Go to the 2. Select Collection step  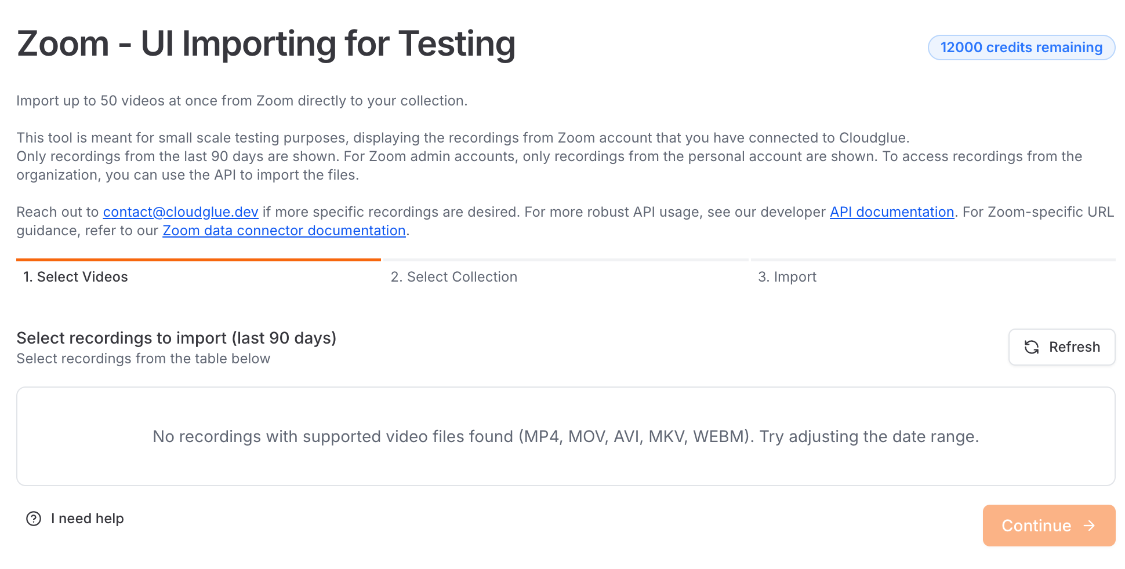454,277
